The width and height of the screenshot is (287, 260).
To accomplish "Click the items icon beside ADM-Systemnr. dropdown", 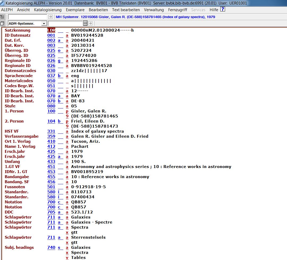I will [2, 23].
